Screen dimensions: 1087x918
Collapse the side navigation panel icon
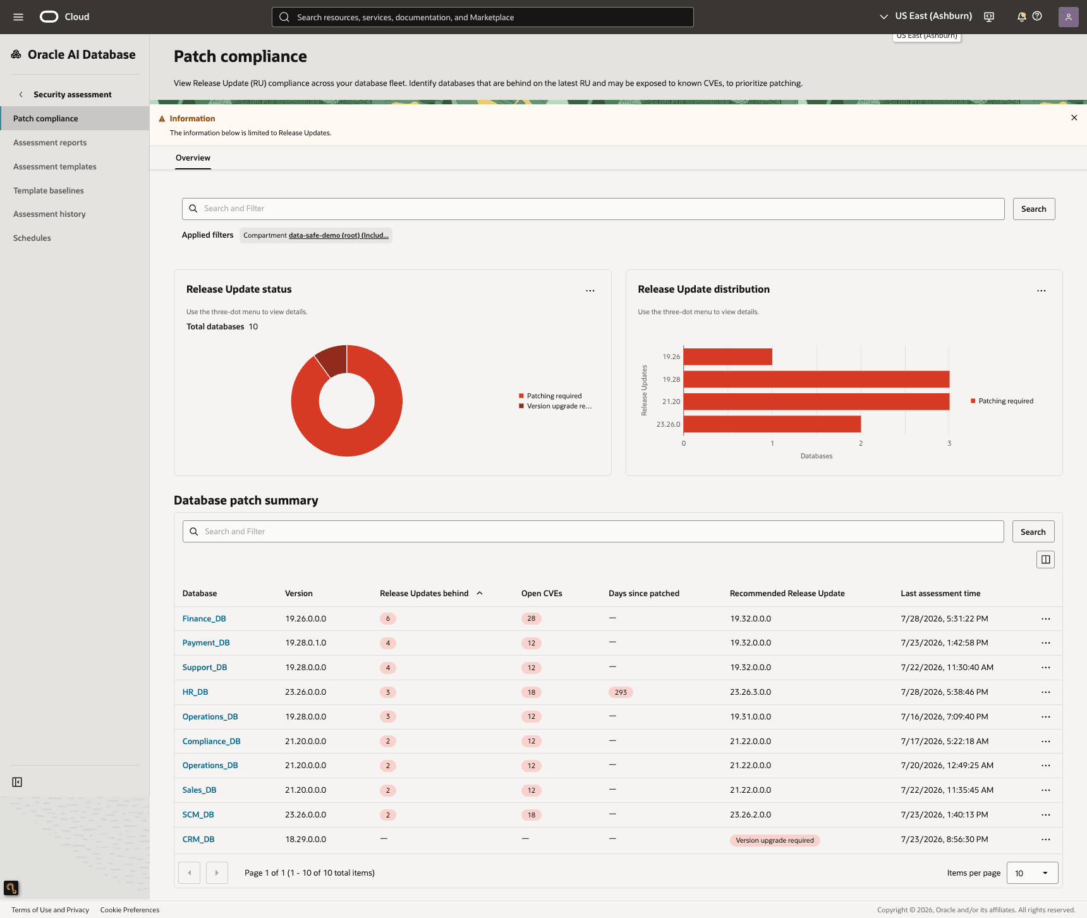tap(17, 782)
